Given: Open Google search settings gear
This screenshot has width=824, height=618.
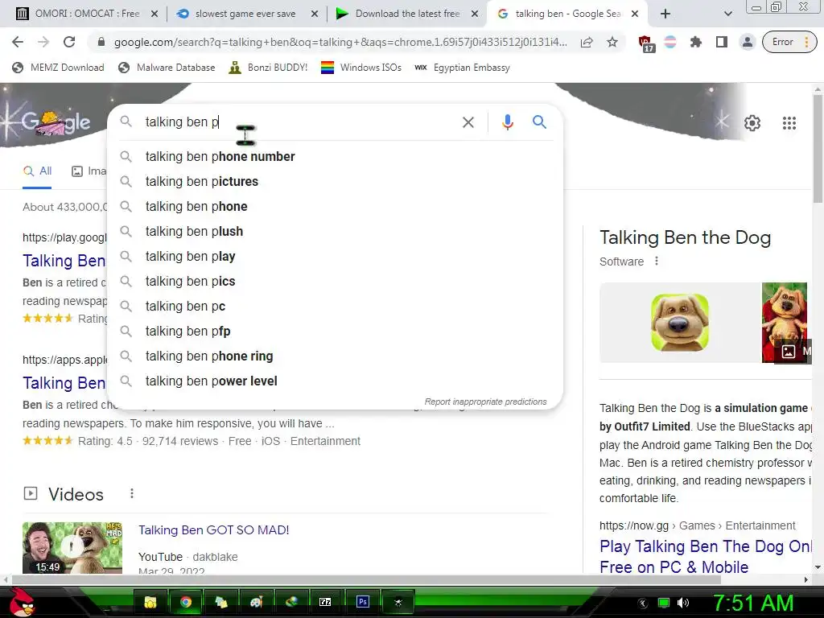Looking at the screenshot, I should (752, 123).
